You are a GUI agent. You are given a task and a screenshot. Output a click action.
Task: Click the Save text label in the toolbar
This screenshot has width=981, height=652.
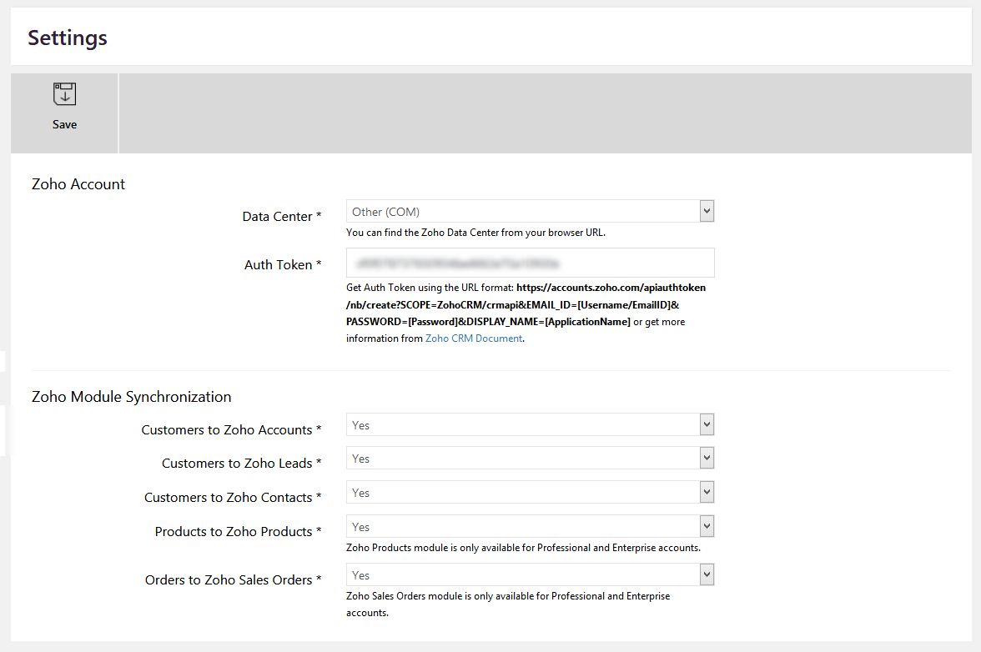point(64,125)
